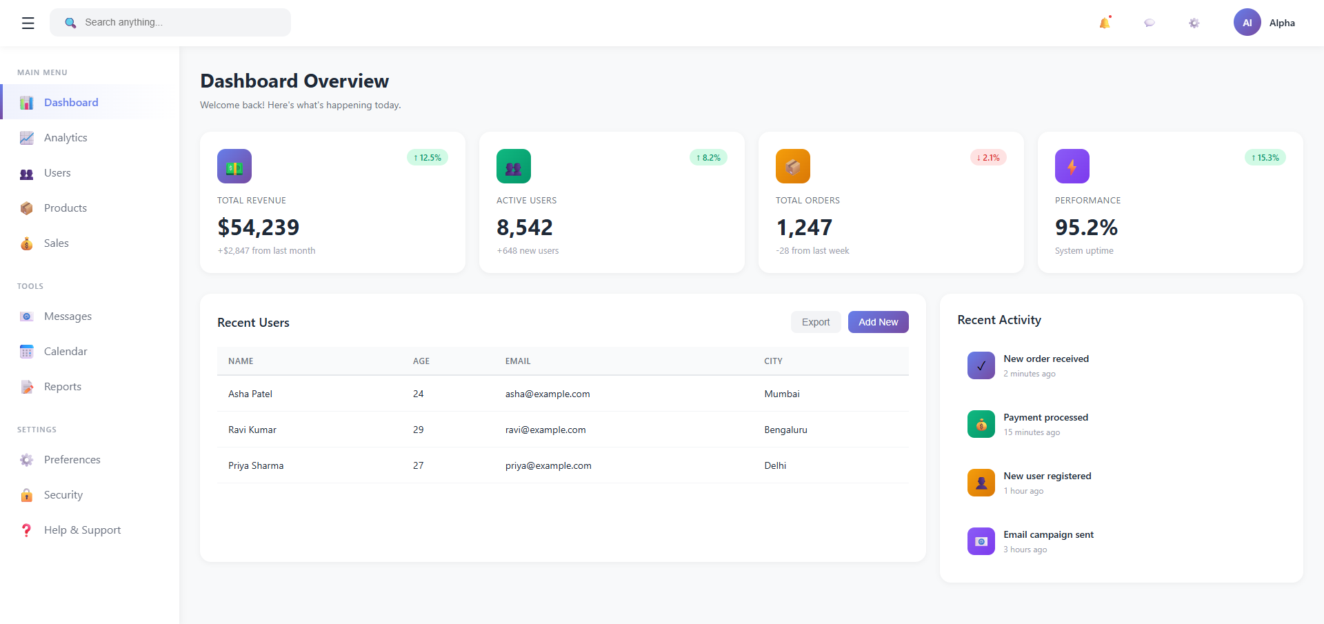Click the Export button
Viewport: 1324px width, 624px height.
click(x=815, y=322)
